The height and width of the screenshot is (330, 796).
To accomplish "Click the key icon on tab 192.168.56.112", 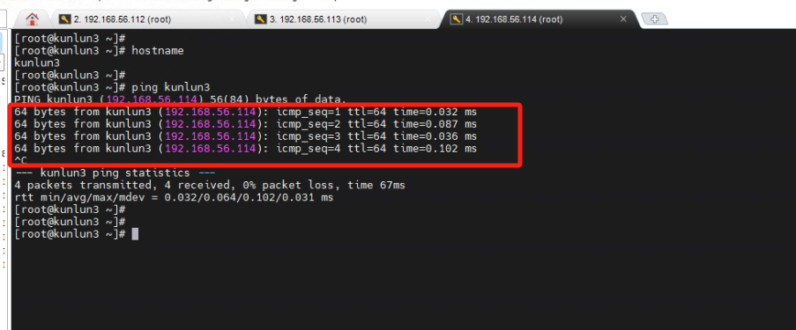I will (x=64, y=19).
